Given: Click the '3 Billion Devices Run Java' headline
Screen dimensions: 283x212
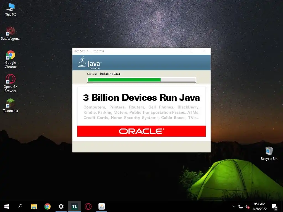Looking at the screenshot, I should 141,97.
